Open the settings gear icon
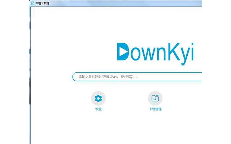This screenshot has height=144, width=231. click(x=98, y=98)
